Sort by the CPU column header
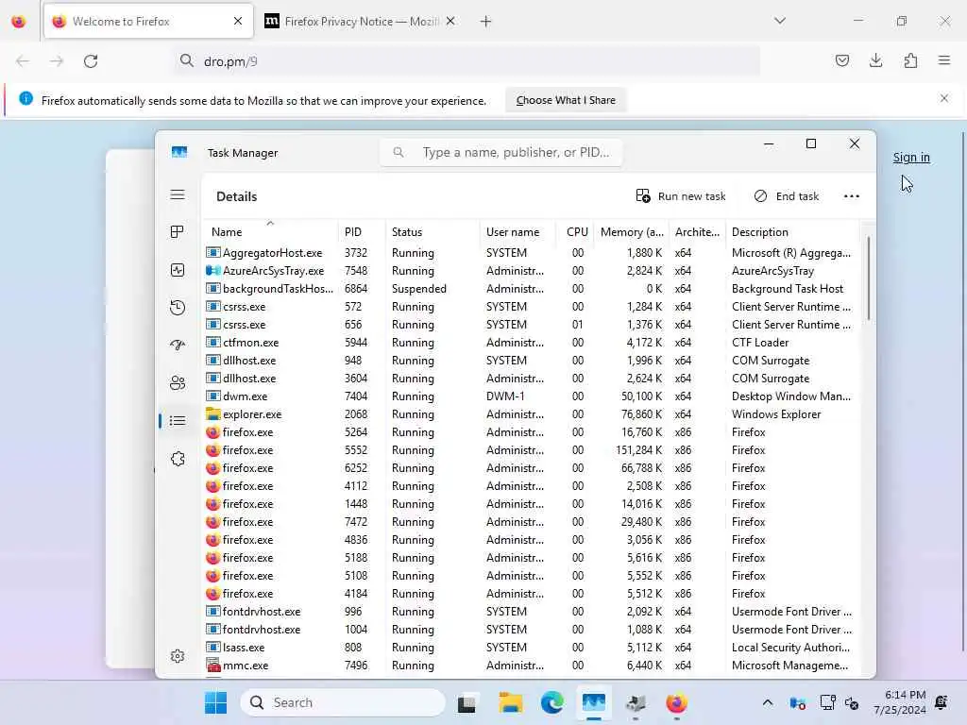Viewport: 967px width, 725px height. coord(577,232)
